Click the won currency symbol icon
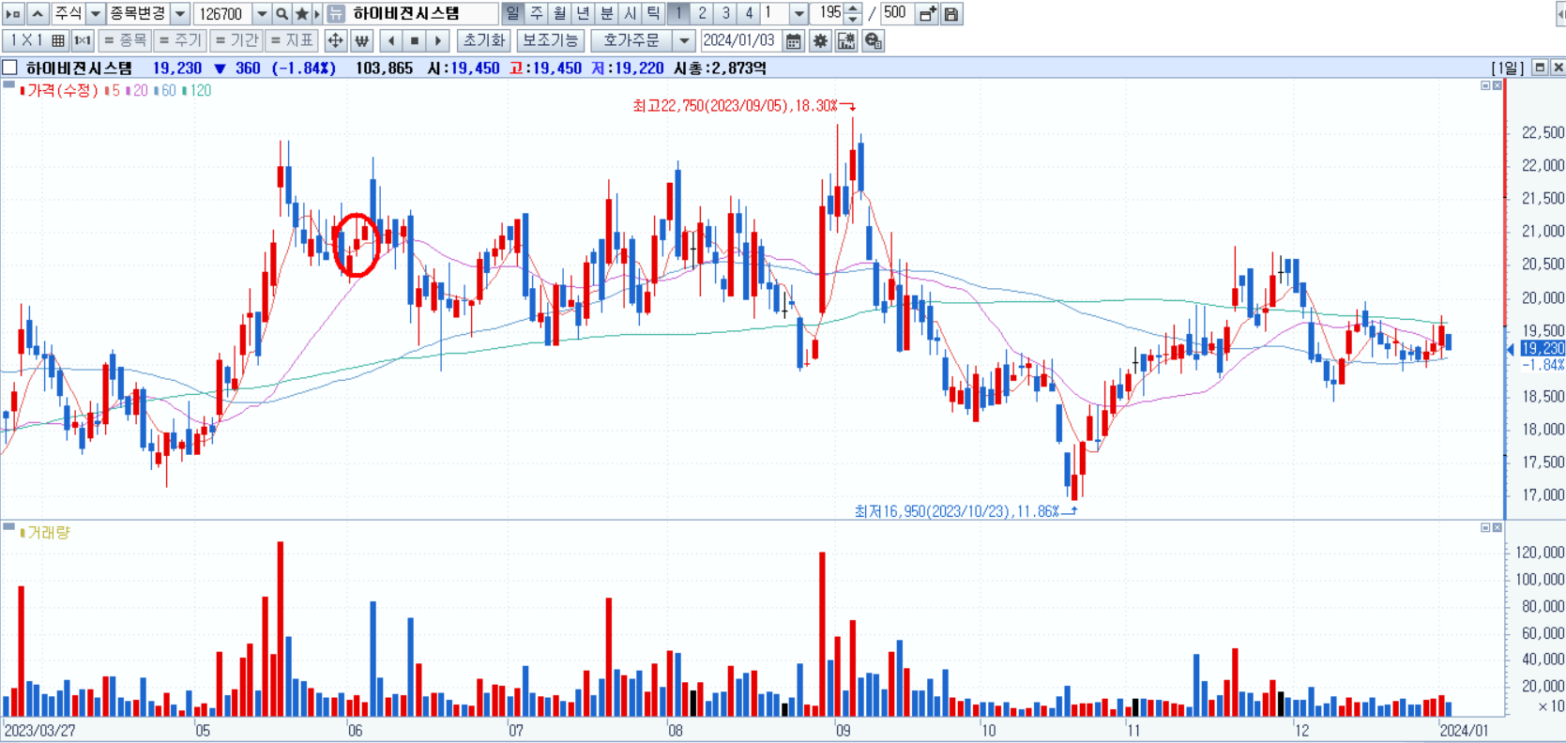 point(362,40)
